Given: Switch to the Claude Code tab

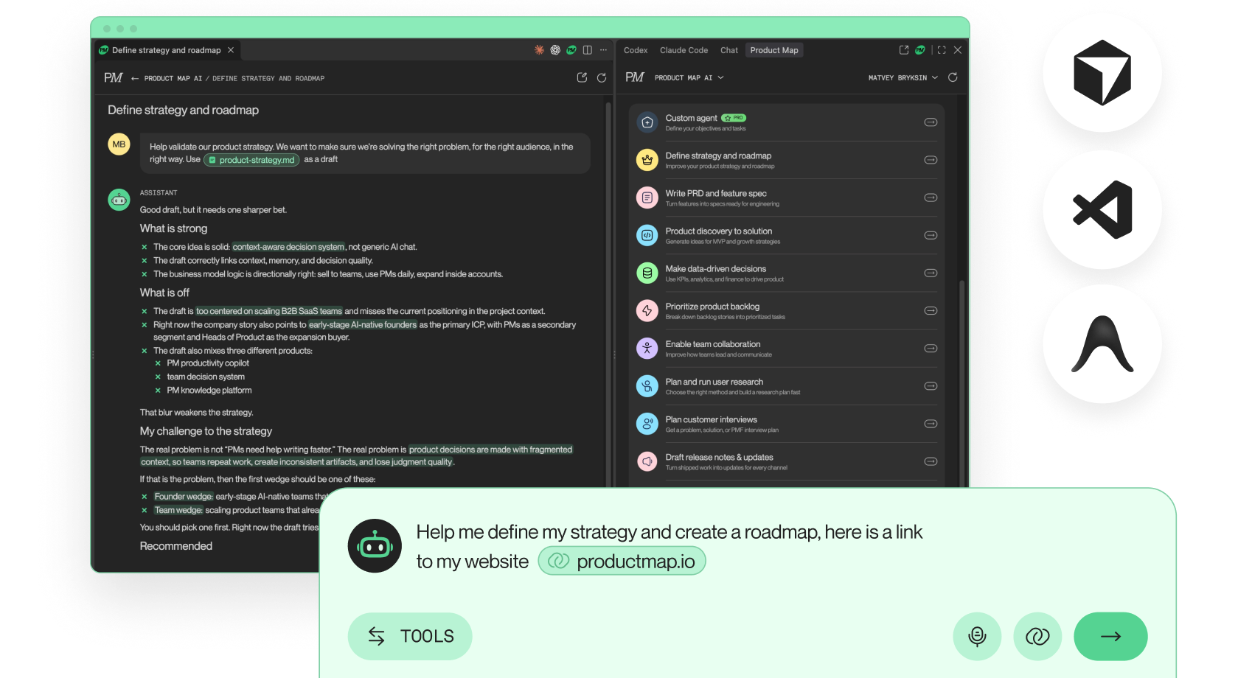Looking at the screenshot, I should [684, 50].
